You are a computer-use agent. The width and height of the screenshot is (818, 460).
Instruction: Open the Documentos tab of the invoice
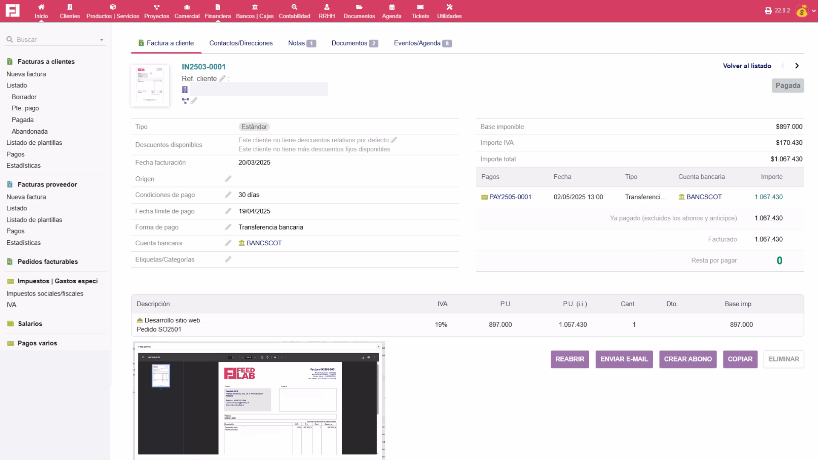349,43
